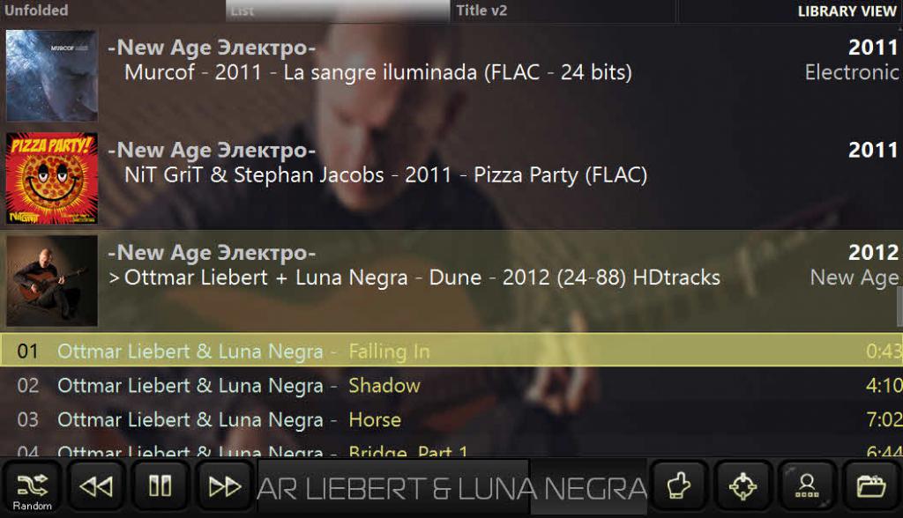The height and width of the screenshot is (518, 903).
Task: Click the crosshair locate-track icon
Action: point(743,487)
